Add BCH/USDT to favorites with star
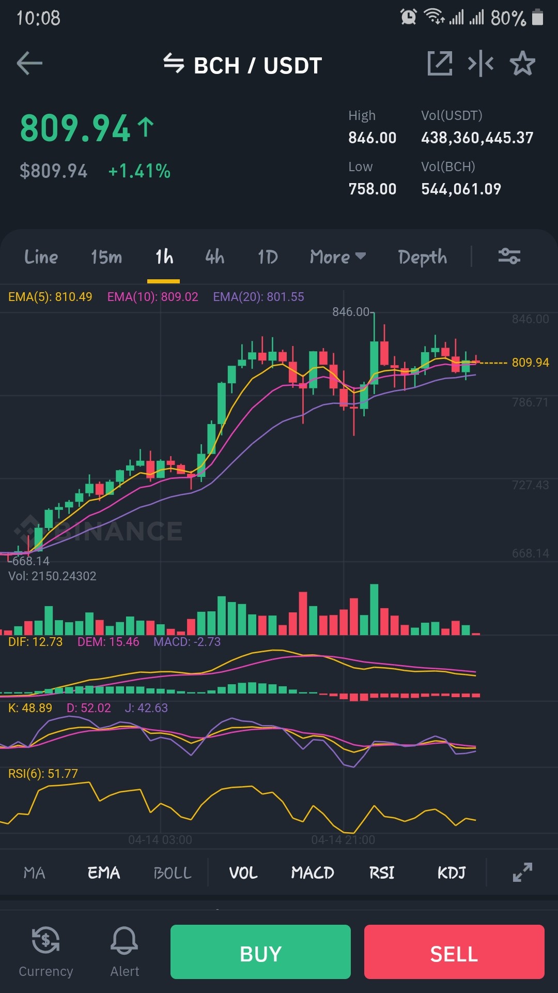558x993 pixels. point(522,64)
